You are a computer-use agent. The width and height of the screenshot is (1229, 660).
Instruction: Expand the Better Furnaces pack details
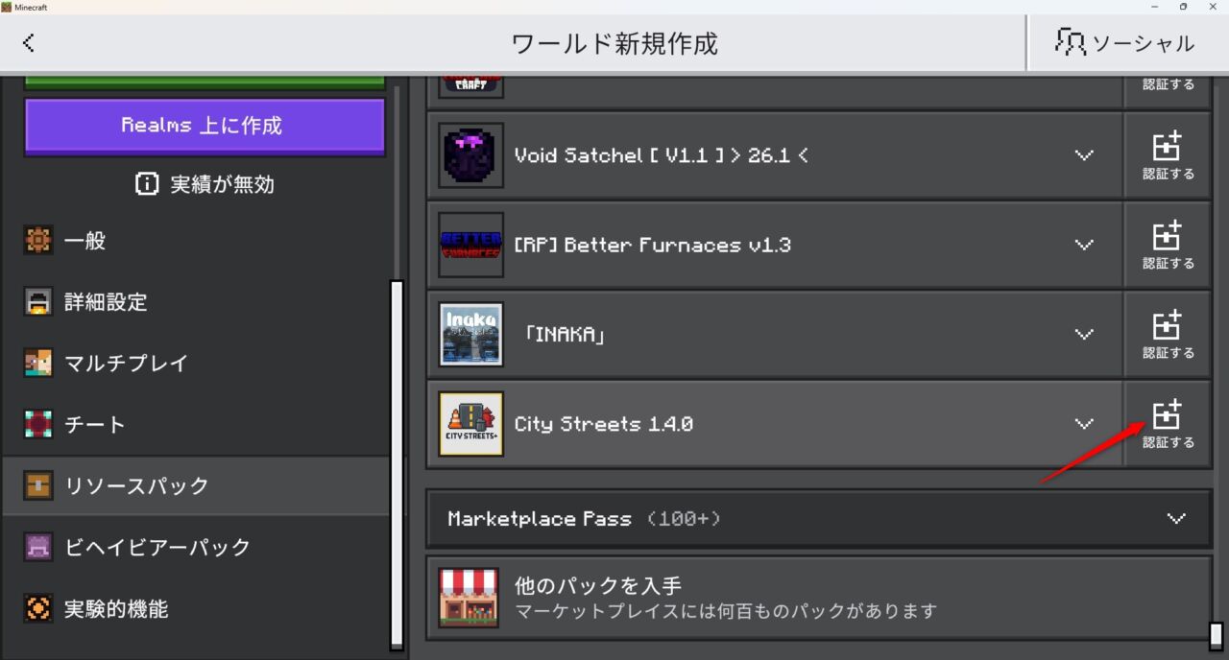[x=1084, y=245]
